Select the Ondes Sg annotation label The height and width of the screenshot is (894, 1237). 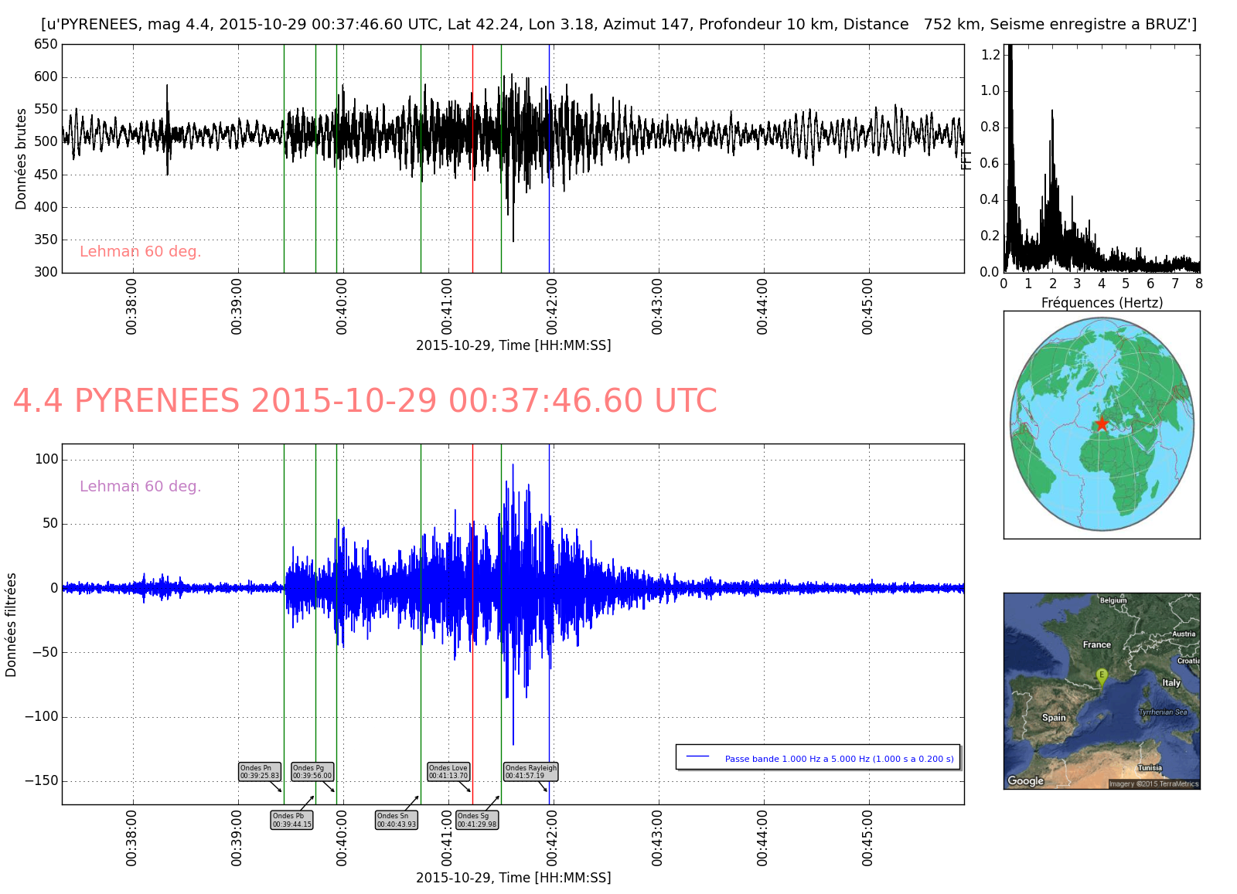(x=476, y=820)
